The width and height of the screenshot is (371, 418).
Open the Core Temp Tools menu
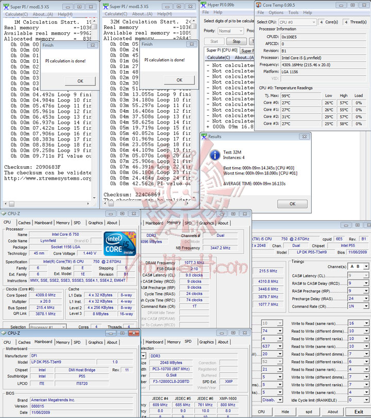coord(293,12)
